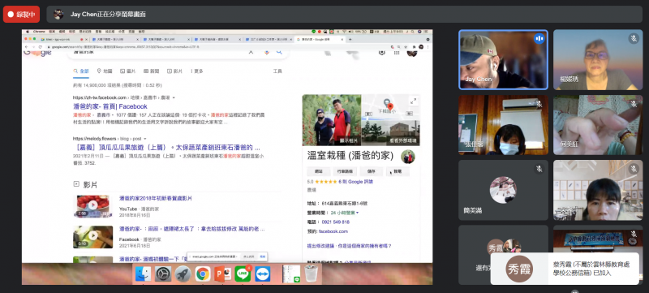Switch to the 潘爸的家 Google 搜尋 tab

tap(319, 39)
